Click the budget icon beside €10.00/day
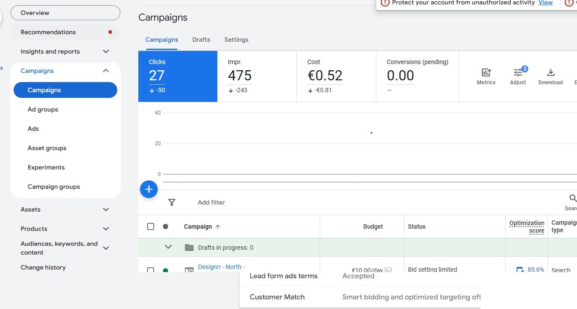Image resolution: width=577 pixels, height=309 pixels. click(x=388, y=270)
